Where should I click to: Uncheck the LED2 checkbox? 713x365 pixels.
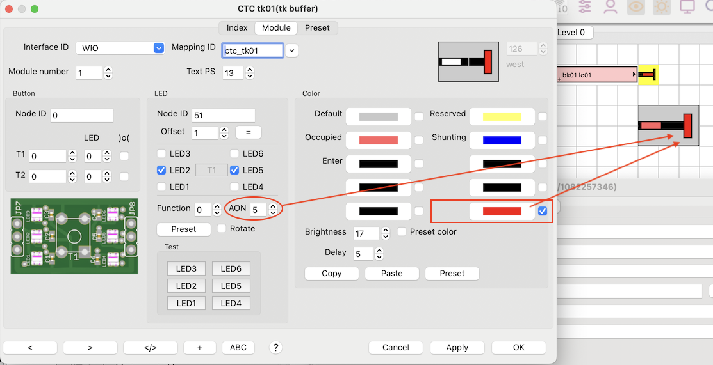[161, 170]
